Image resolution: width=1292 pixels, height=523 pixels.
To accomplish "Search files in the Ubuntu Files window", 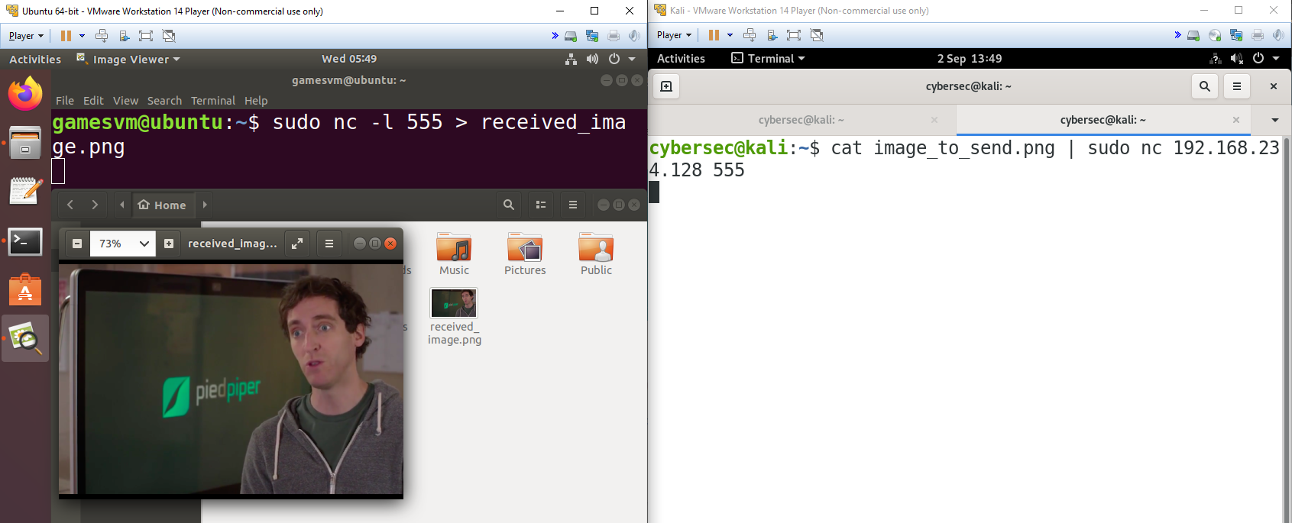I will (x=509, y=205).
